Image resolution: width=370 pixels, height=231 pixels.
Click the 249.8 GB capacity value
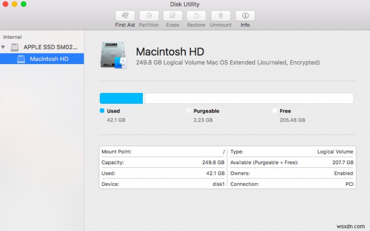tap(213, 163)
